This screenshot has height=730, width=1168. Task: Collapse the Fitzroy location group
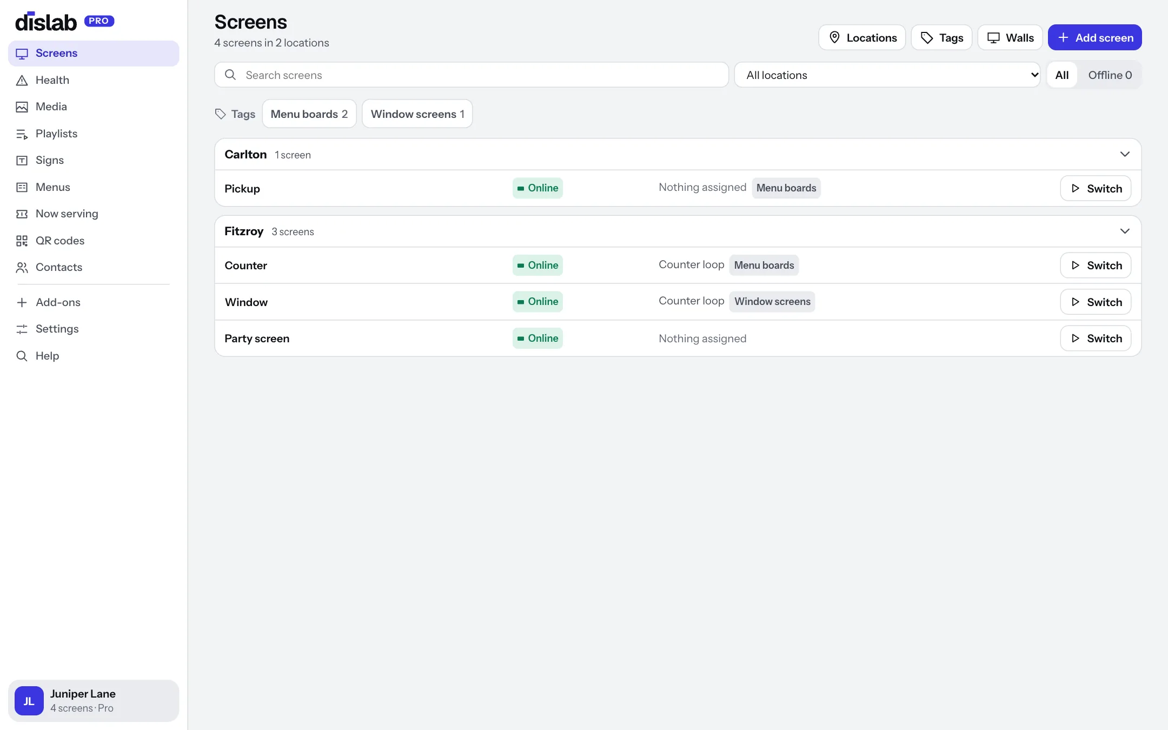[1125, 231]
